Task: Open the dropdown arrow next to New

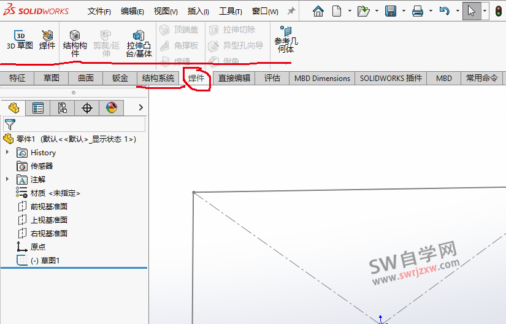Action: 350,11
